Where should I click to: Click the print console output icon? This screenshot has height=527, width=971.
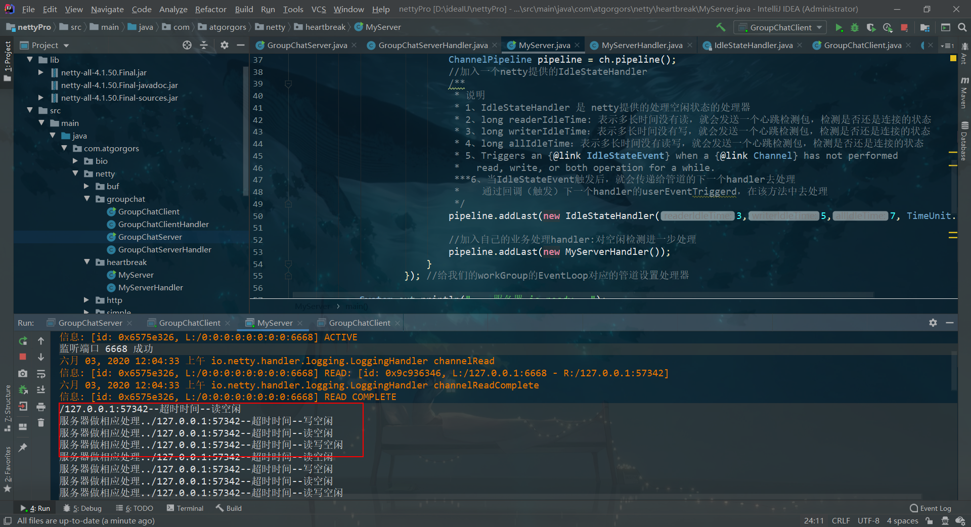41,407
